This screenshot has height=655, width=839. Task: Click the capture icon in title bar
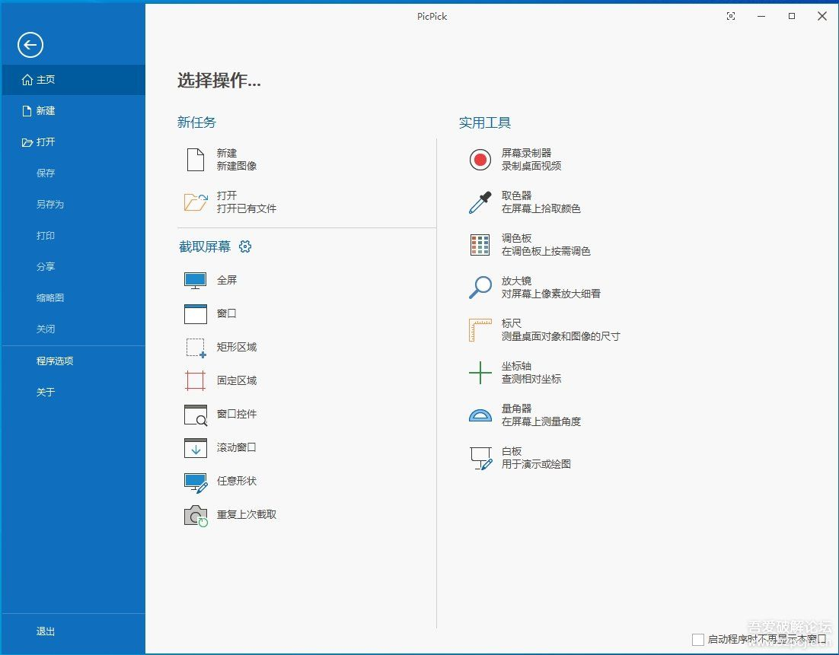pyautogui.click(x=731, y=16)
